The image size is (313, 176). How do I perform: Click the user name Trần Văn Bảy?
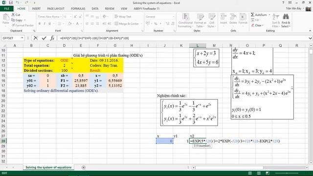tap(293, 9)
